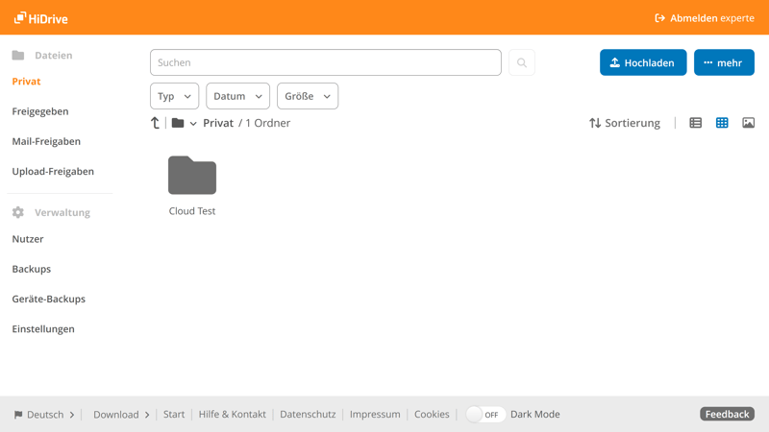
Task: Expand the Datum filter dropdown
Action: (237, 96)
